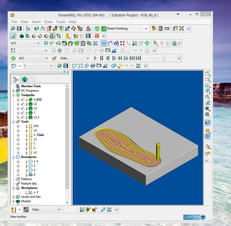Open project icon in main toolbar
Screen dimensions: 231x226
tap(13, 29)
